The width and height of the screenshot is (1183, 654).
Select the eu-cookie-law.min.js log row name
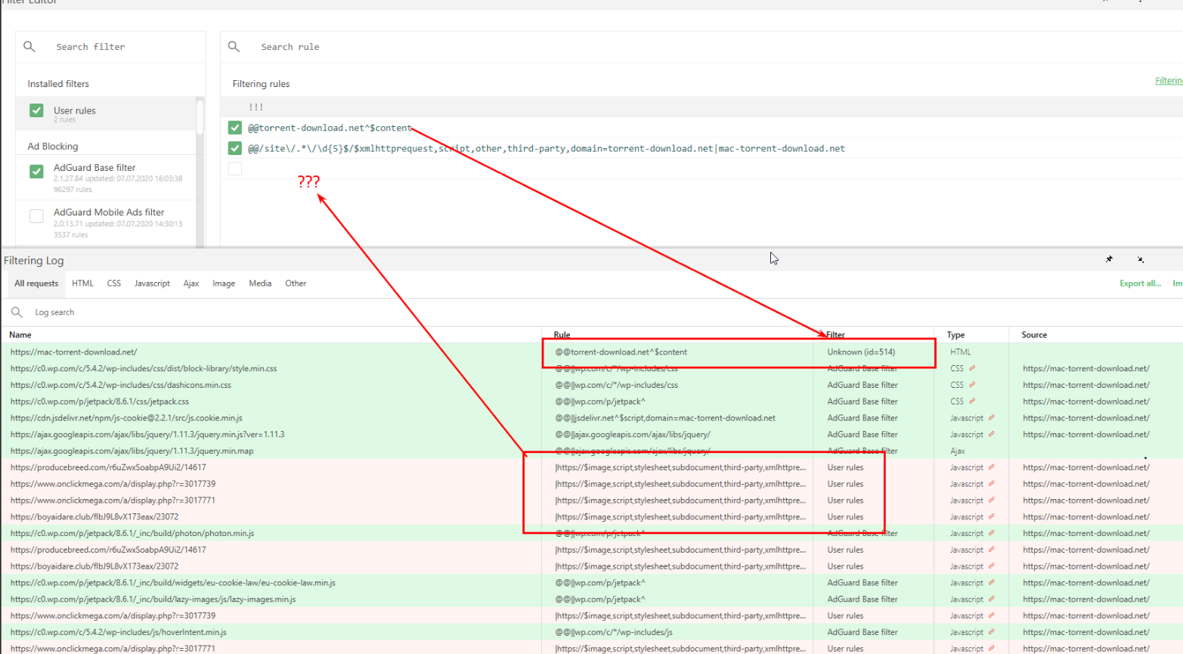pyautogui.click(x=173, y=583)
